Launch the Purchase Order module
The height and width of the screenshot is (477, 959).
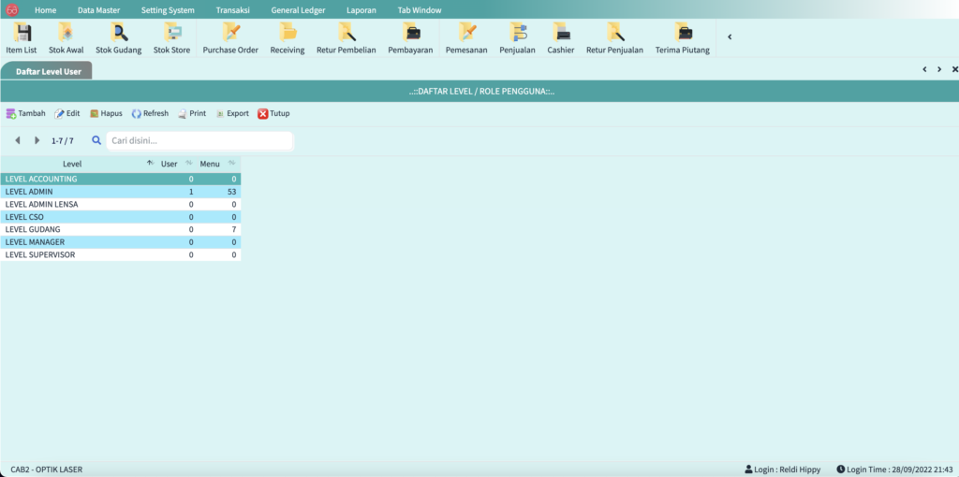pos(230,38)
